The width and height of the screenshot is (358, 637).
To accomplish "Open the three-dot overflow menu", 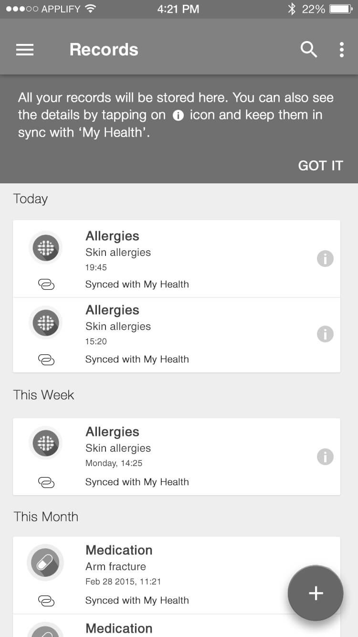I will click(341, 50).
